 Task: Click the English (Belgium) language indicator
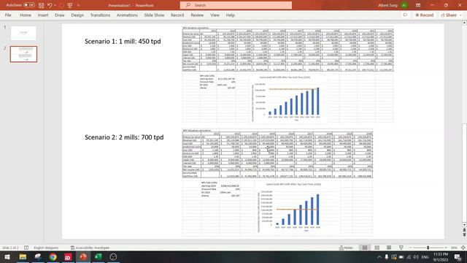46,248
